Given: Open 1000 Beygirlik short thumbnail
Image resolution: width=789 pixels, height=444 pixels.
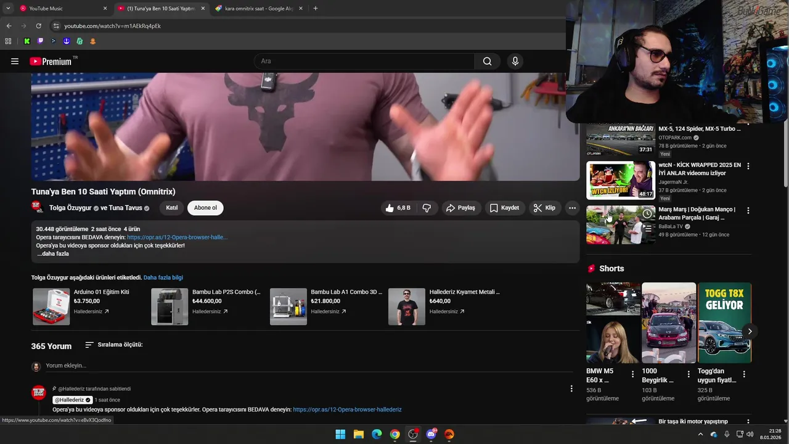Looking at the screenshot, I should click(x=669, y=323).
